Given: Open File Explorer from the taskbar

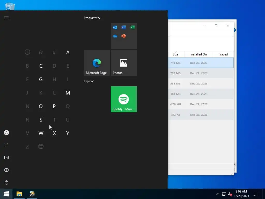Looking at the screenshot, I should (19, 194).
